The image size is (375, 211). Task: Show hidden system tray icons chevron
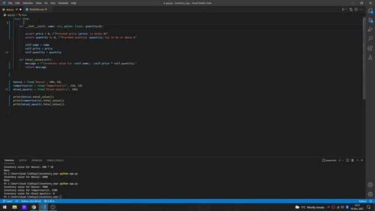click(328, 207)
